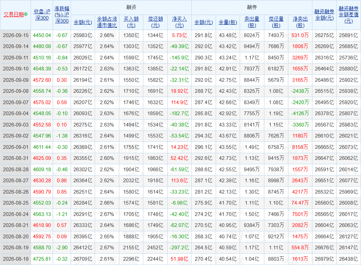
Task: Sort by 余量(股) column header
Action: [228, 22]
